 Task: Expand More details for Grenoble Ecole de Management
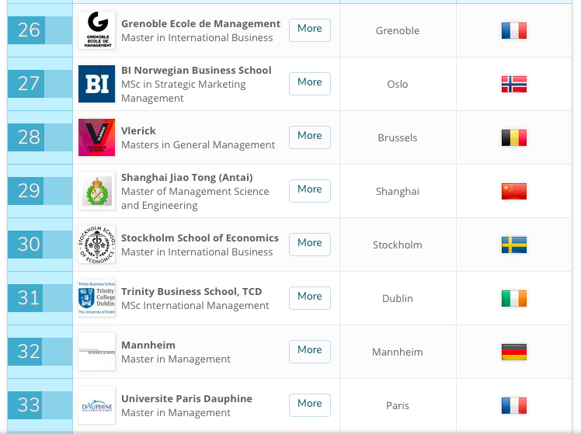pyautogui.click(x=309, y=29)
